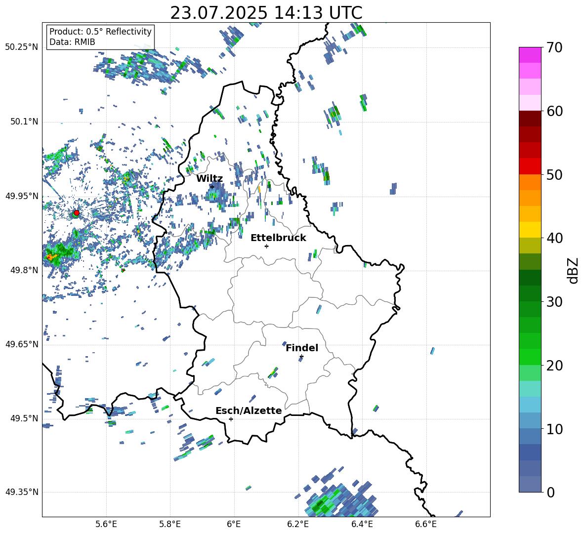Viewport: 585px width, 534px height.
Task: Click the colorbar tick label 30
Action: (x=554, y=302)
